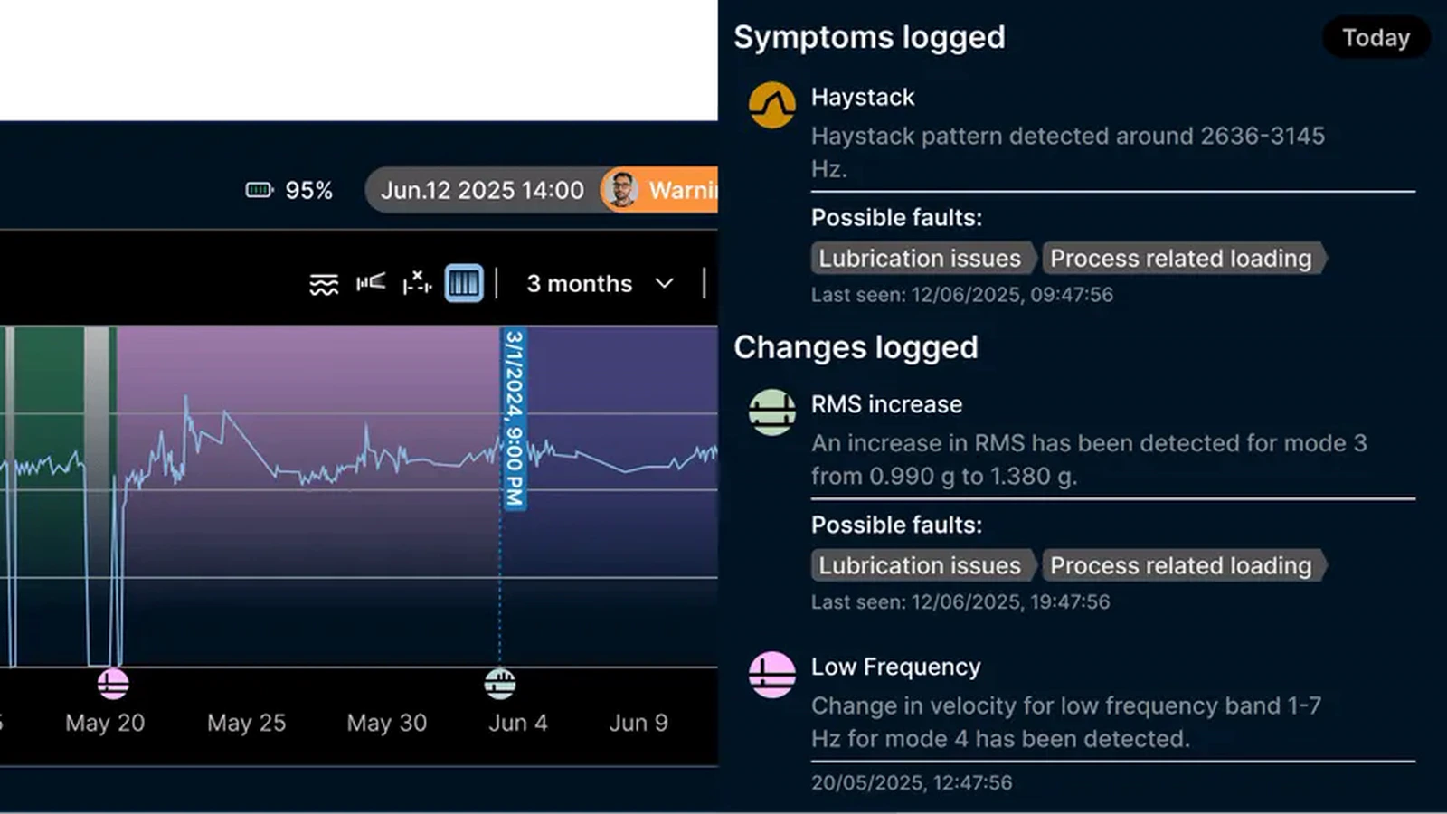Click the battery icon showing 95%

coord(260,190)
